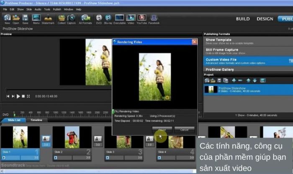Move show up with the up arrow icon
This screenshot has width=293, height=174.
[248, 81]
